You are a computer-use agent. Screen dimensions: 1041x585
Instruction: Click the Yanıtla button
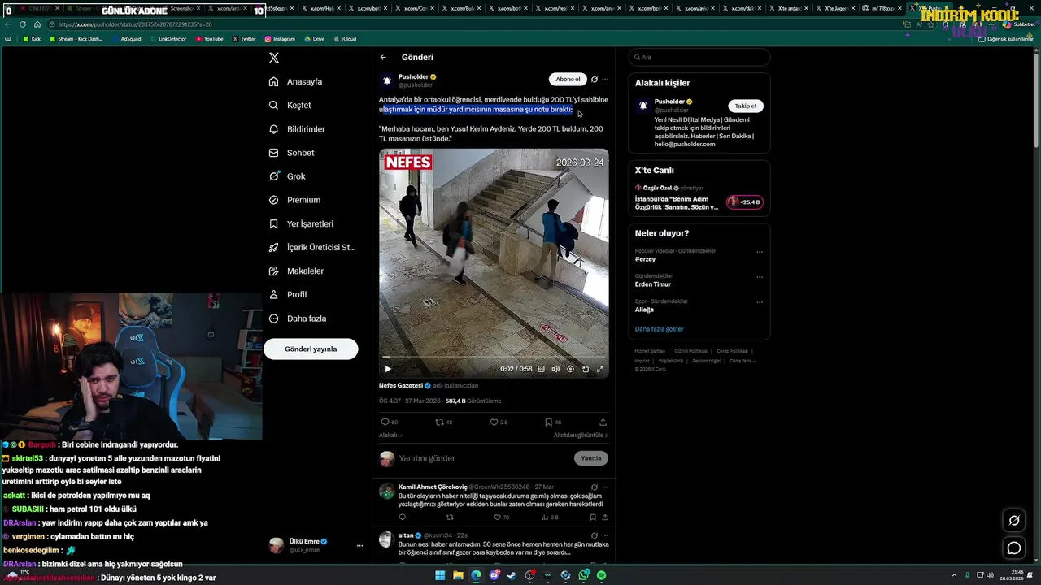tap(591, 458)
